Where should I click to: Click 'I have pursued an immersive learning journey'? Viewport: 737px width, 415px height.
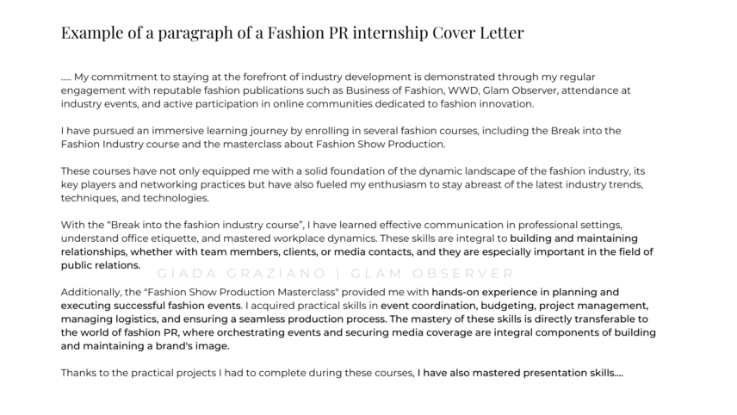167,131
